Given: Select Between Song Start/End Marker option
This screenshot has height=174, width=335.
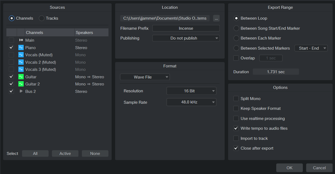Looking at the screenshot, I should (x=236, y=28).
